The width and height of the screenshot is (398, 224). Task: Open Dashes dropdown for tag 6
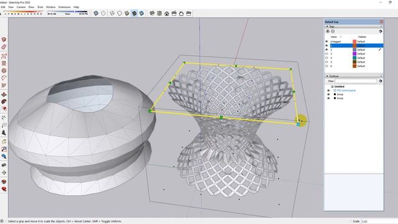tap(361, 66)
